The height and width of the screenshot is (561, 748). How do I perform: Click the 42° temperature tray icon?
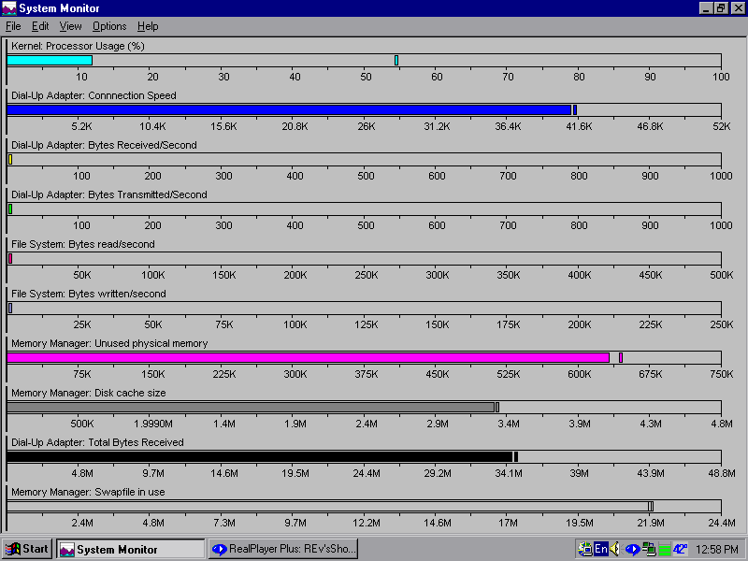680,549
